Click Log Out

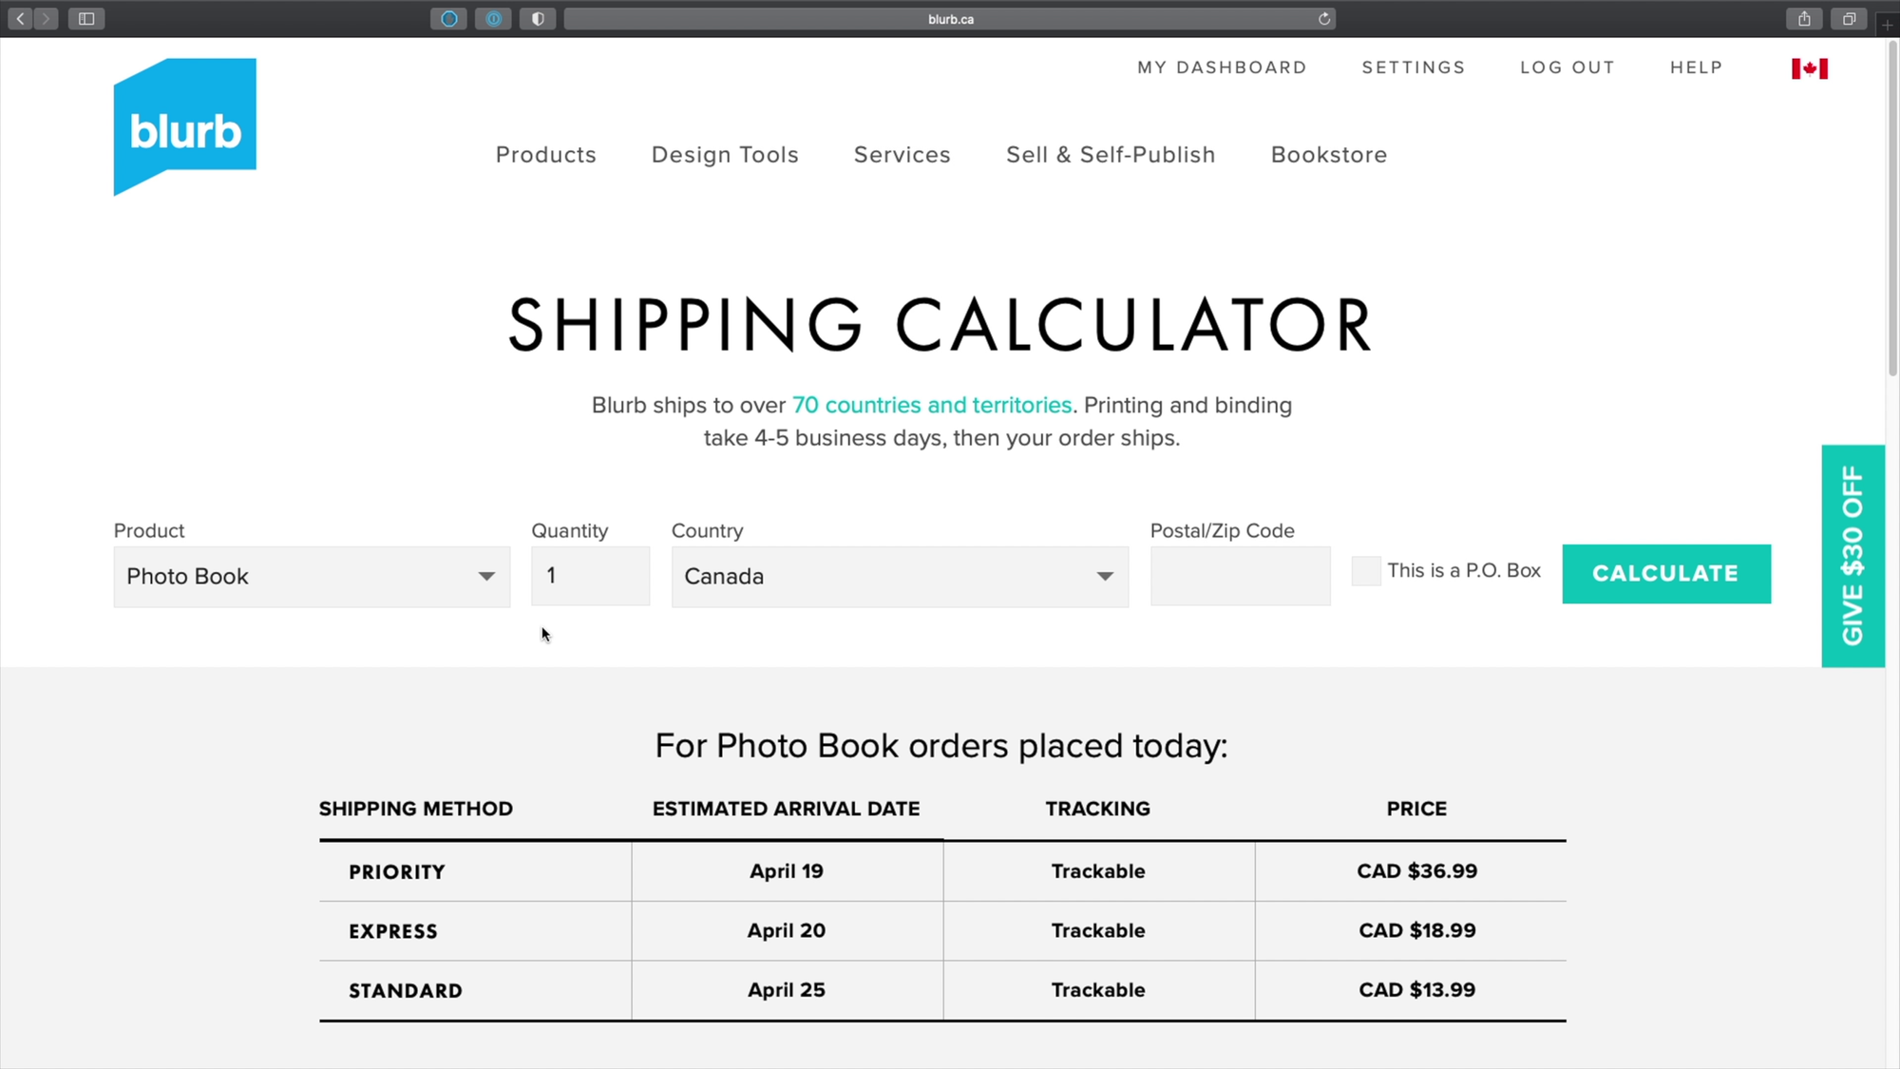1567,67
